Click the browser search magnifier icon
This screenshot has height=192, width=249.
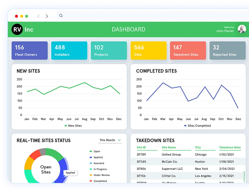(61, 16)
